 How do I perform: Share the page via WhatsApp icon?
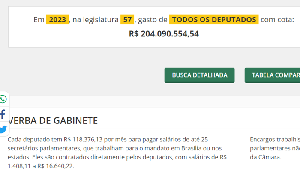point(3,99)
